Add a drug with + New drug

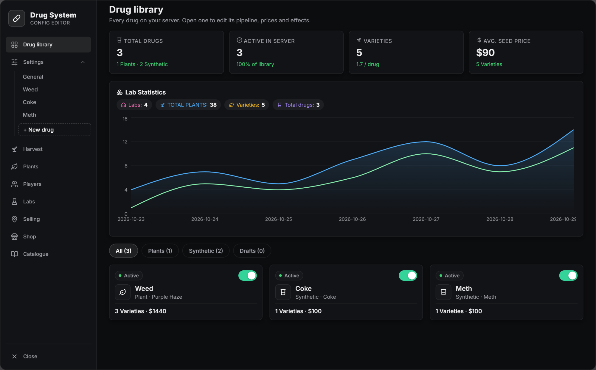tap(55, 130)
